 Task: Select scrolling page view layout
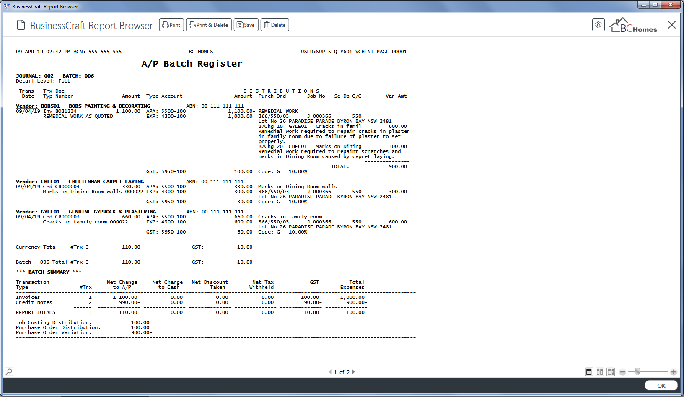click(611, 372)
